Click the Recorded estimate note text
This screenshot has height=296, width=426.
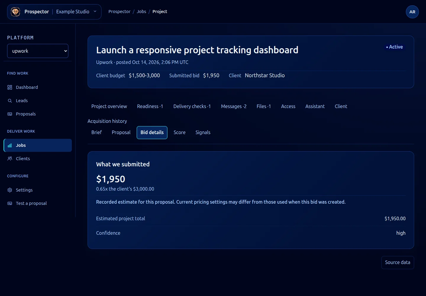coord(221,202)
